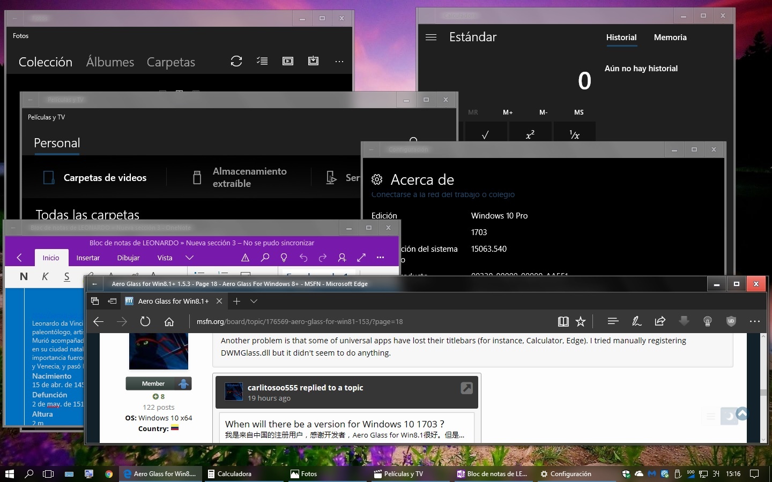Open the OneNote more options ellipsis
772x482 pixels.
381,258
